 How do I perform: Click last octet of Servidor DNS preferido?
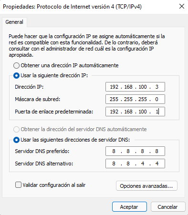pos(157,151)
